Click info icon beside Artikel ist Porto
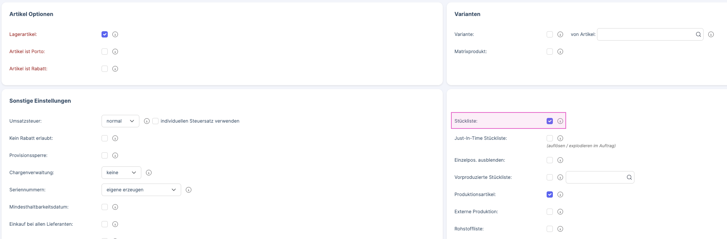This screenshot has height=239, width=727. (x=115, y=52)
